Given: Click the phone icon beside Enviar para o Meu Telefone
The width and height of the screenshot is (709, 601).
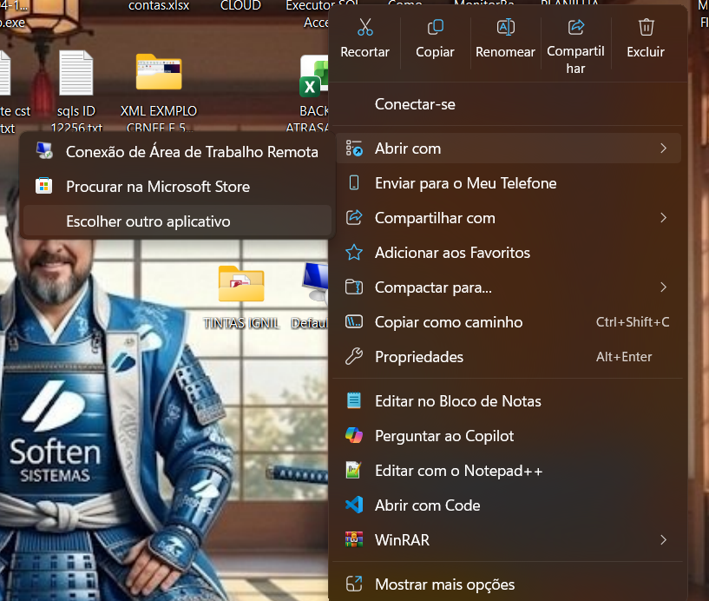Looking at the screenshot, I should tap(354, 183).
